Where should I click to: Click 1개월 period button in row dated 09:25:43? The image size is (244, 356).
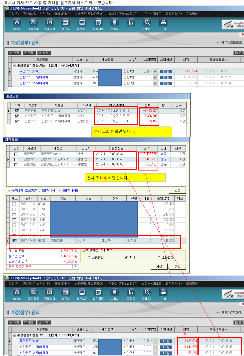coord(166,83)
